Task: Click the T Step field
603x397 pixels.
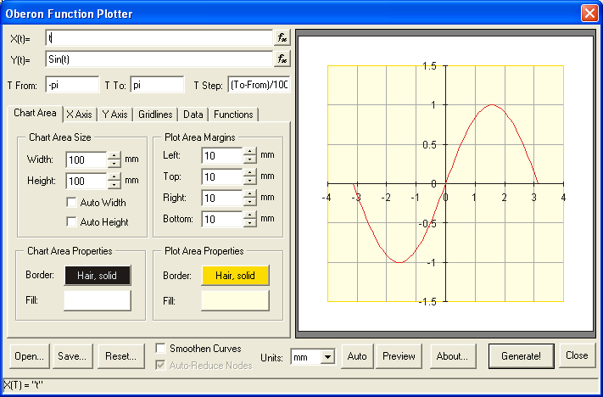Action: point(259,85)
